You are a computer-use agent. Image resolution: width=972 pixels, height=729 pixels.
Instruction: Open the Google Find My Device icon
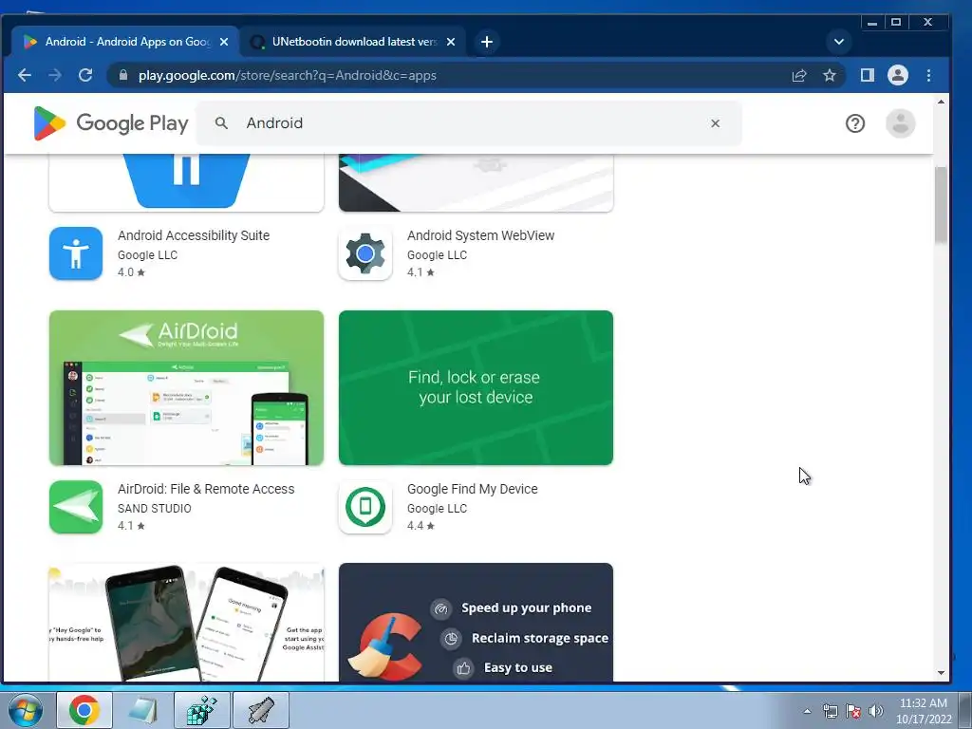click(x=365, y=507)
